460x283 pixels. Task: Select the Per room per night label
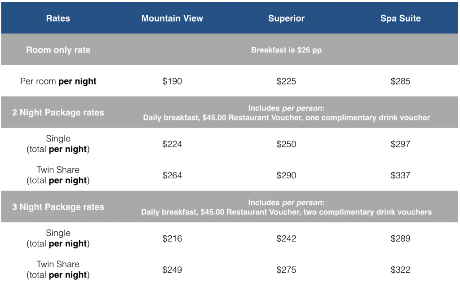tap(58, 81)
